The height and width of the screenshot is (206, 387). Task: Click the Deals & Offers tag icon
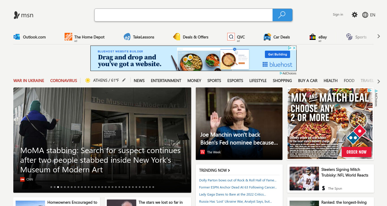pos(177,37)
